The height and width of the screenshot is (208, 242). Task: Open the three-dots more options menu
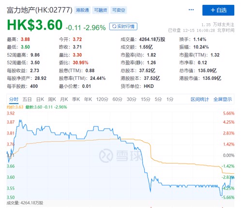191,10
